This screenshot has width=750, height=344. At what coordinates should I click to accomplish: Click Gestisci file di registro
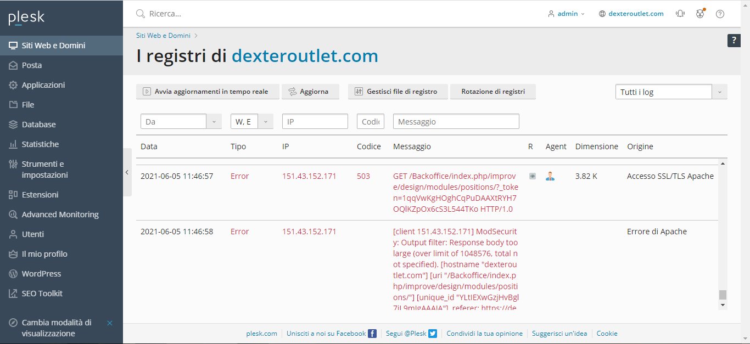pyautogui.click(x=398, y=92)
